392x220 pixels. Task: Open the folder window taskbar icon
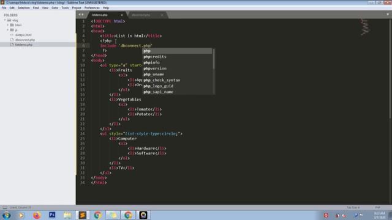tap(113, 215)
